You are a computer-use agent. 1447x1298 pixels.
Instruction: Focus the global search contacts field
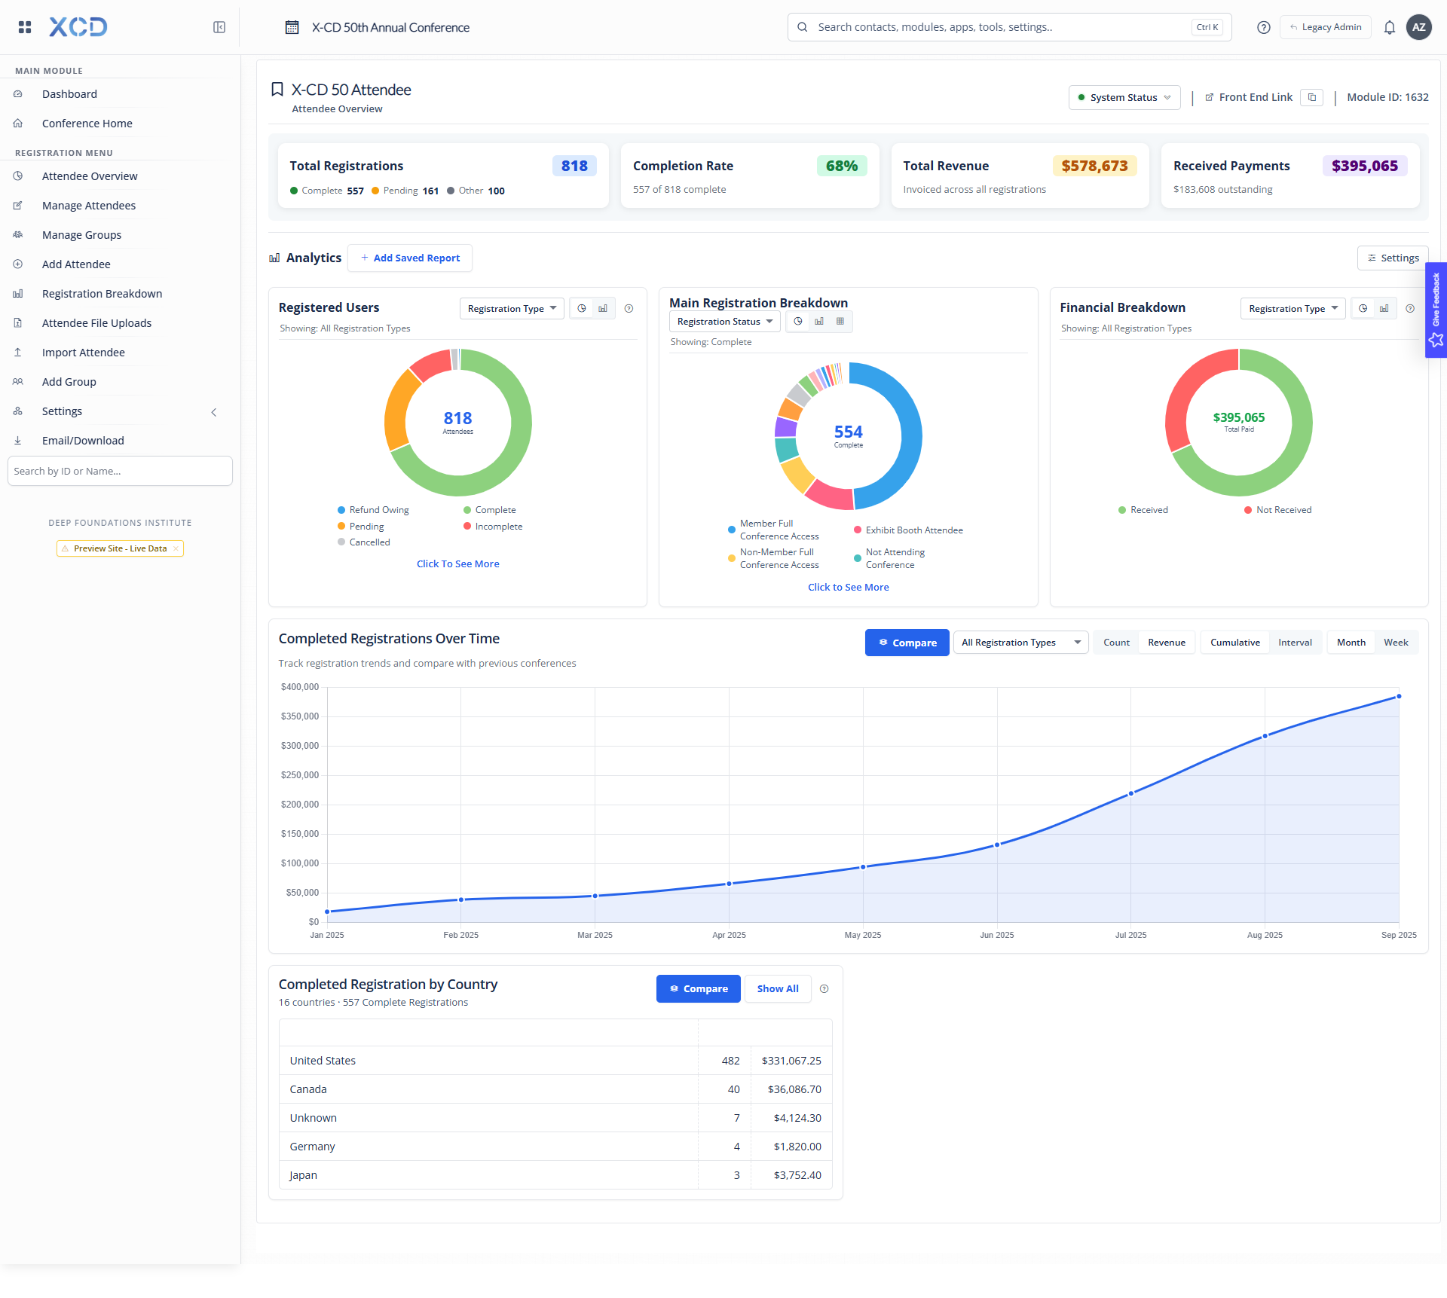click(x=1009, y=27)
